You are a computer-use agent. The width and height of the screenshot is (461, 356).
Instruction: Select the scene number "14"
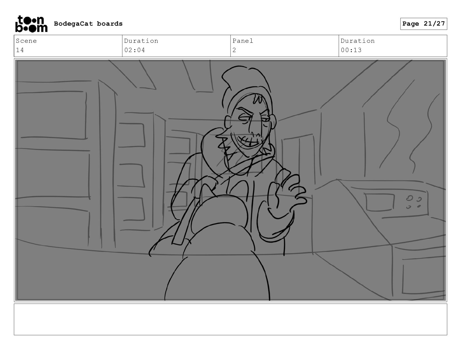[20, 50]
